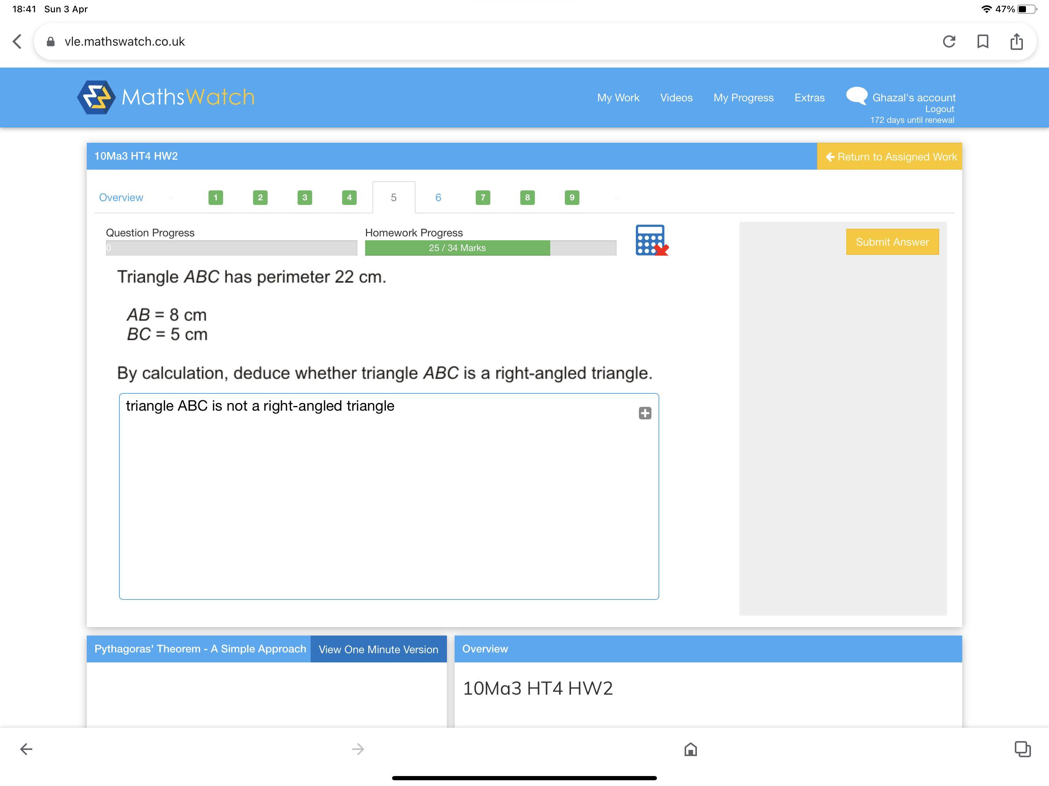Screen dimensions: 1049x786
Task: Tap the bookmark icon in address bar
Action: click(x=983, y=42)
